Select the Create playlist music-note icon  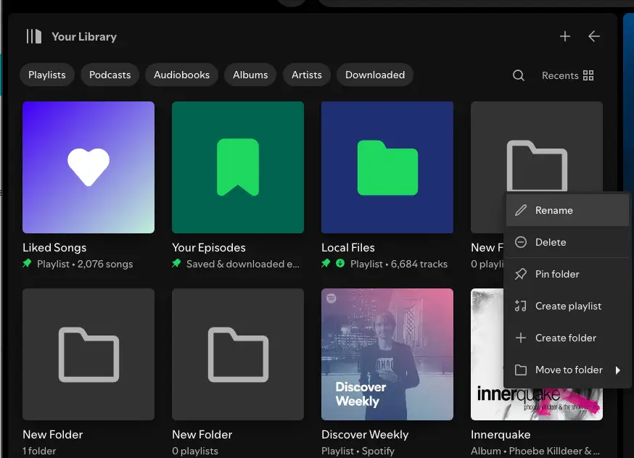(x=520, y=306)
